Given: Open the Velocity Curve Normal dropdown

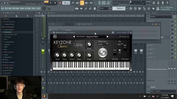Looking at the screenshot, I should click(103, 44).
